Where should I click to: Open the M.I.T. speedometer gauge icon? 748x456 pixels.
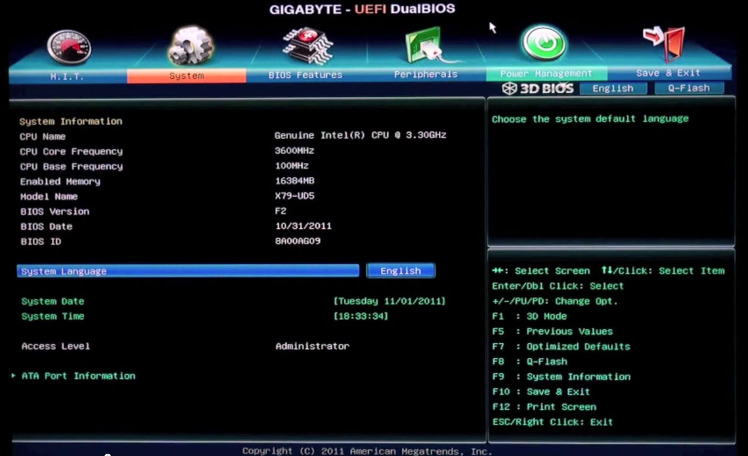coord(69,47)
